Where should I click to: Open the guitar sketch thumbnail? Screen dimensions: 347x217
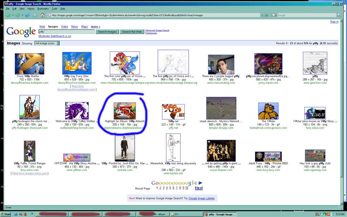pyautogui.click(x=173, y=147)
